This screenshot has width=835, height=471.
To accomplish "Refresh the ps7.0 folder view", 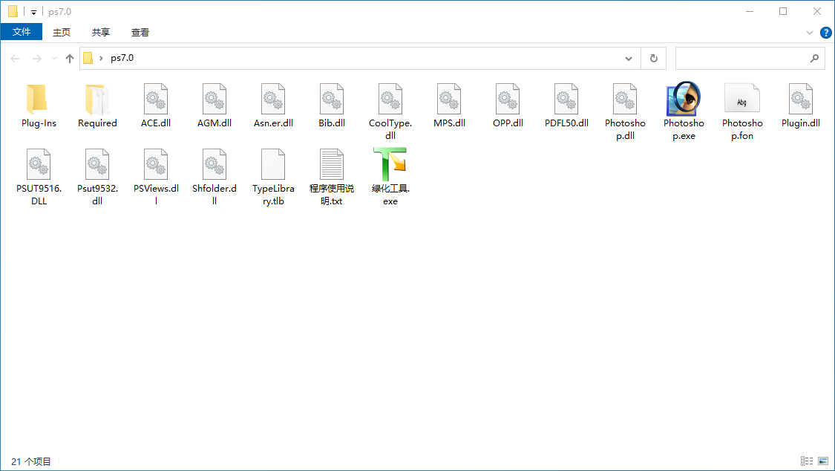I will pos(653,58).
